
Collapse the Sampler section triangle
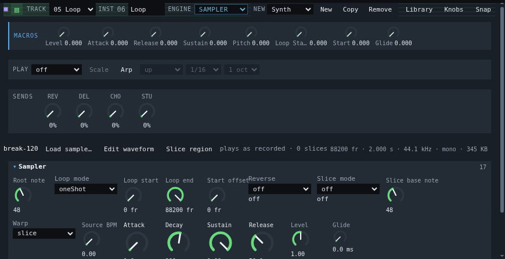[x=15, y=166]
